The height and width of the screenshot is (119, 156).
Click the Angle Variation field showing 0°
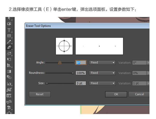pos(139,63)
